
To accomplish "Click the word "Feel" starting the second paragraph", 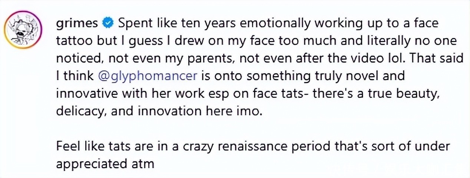I will 66,147.
